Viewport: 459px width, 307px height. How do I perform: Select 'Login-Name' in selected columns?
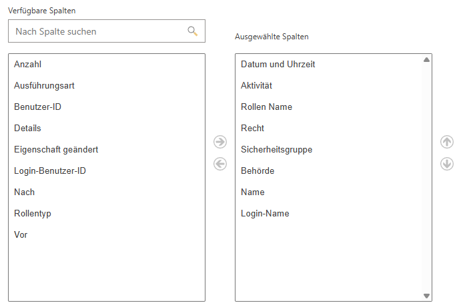point(265,214)
